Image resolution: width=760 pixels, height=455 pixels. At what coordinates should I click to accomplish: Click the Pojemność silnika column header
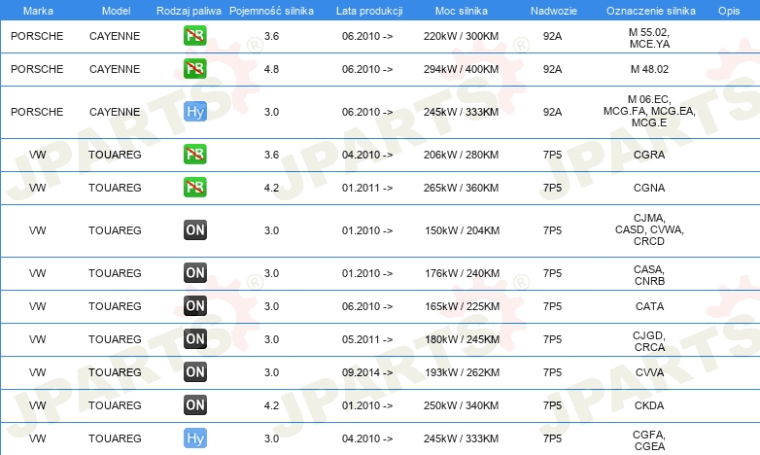coord(271,11)
